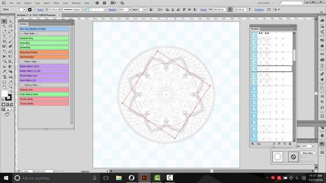Select the Magic Wand tool
The image size is (326, 183).
(x=4, y=26)
